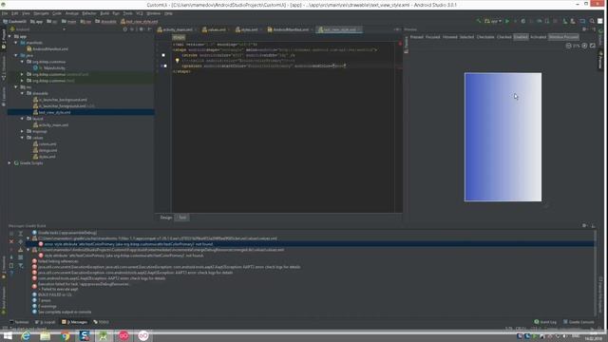Open Search Everywhere magnifier in toolbar
The image size is (608, 342).
tap(592, 21)
